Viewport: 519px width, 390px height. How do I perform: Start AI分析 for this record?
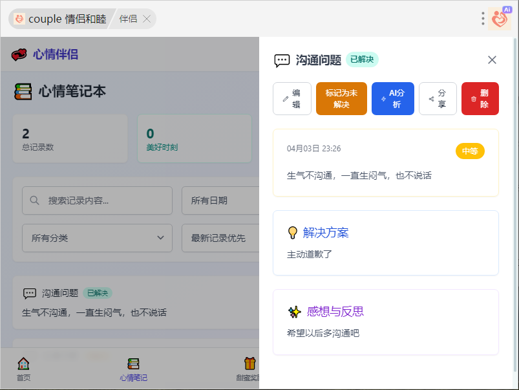click(x=392, y=99)
